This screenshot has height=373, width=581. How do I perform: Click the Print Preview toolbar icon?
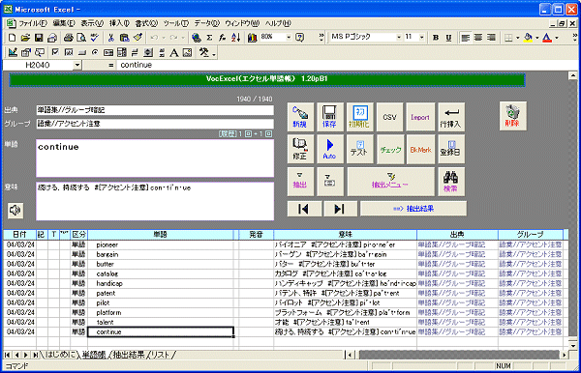point(81,38)
